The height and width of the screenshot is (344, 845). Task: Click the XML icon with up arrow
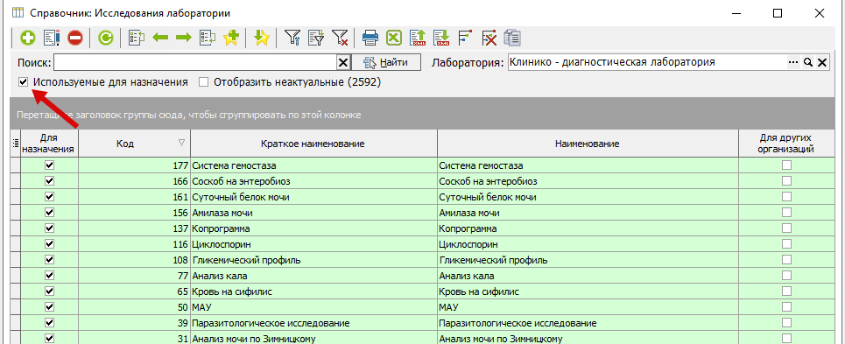[418, 38]
